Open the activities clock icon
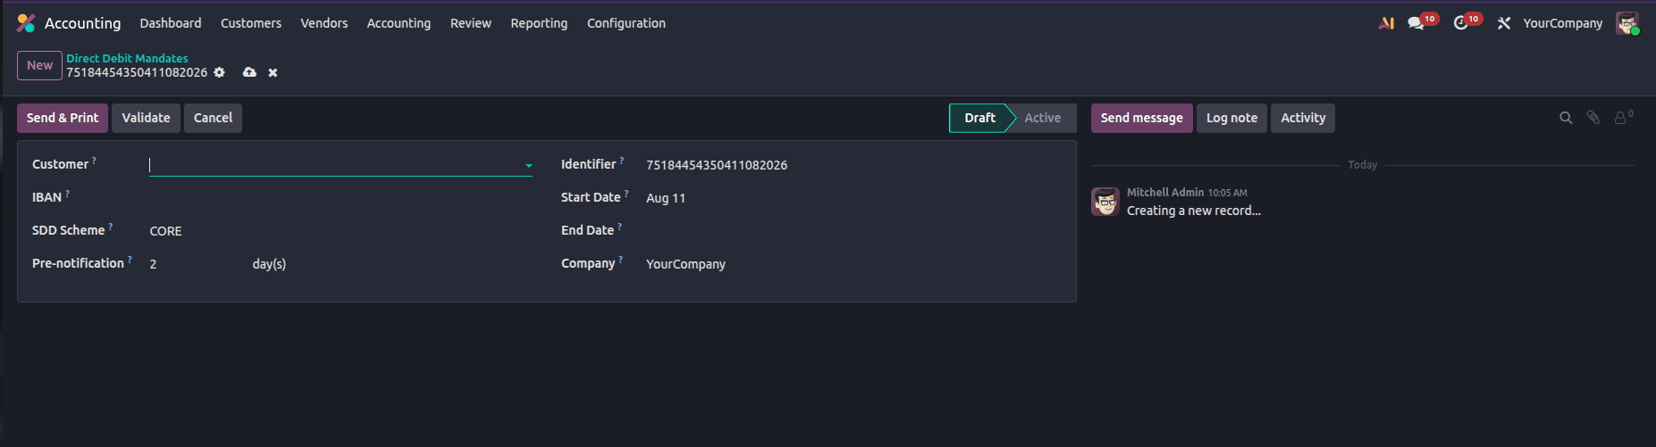1656x447 pixels. point(1460,23)
